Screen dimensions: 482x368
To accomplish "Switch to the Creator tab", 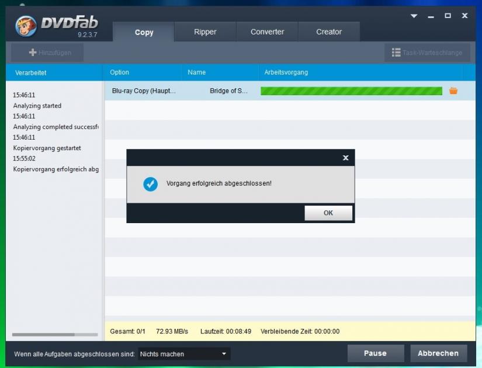I will [329, 32].
